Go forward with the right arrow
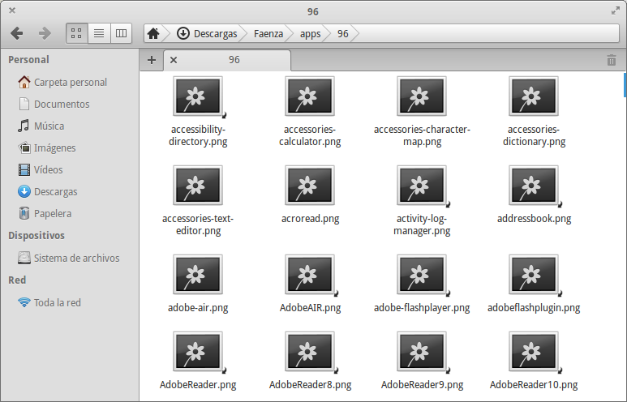 coord(45,33)
